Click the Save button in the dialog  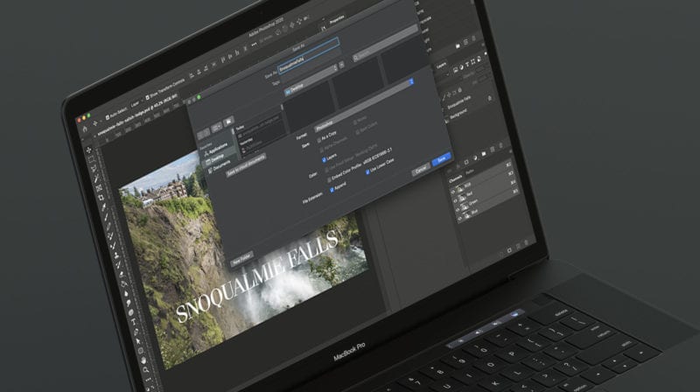pyautogui.click(x=443, y=158)
